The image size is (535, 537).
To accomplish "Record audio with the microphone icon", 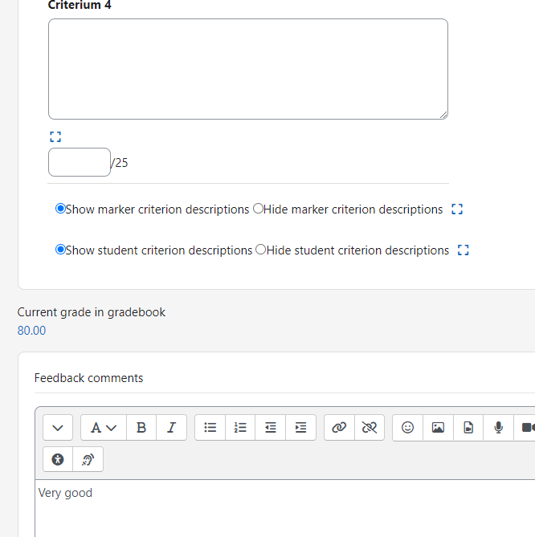I will (498, 427).
